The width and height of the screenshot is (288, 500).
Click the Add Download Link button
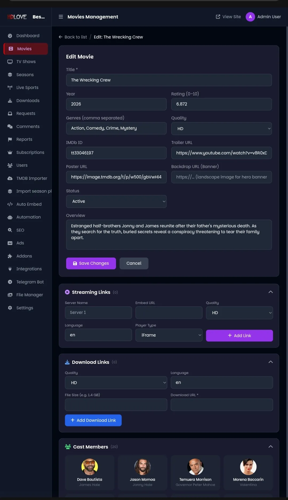(93, 420)
